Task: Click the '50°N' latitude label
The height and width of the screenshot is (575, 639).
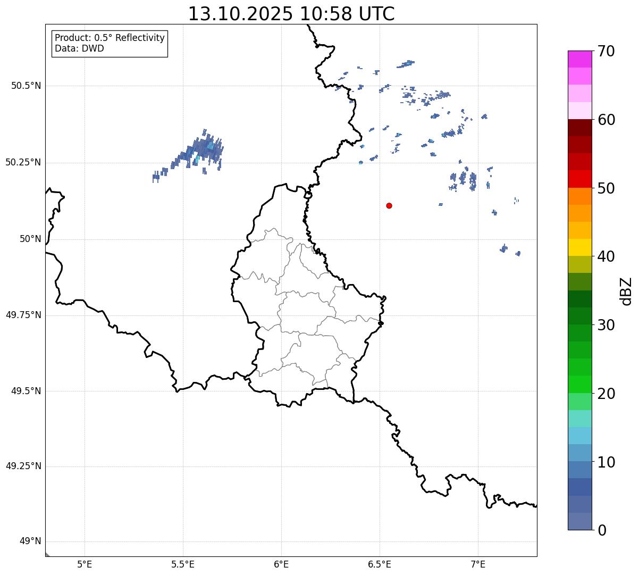Action: [30, 239]
